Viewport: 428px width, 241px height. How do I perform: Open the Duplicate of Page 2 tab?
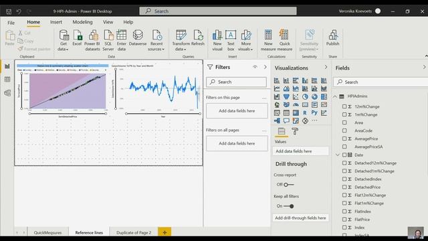[x=134, y=232]
